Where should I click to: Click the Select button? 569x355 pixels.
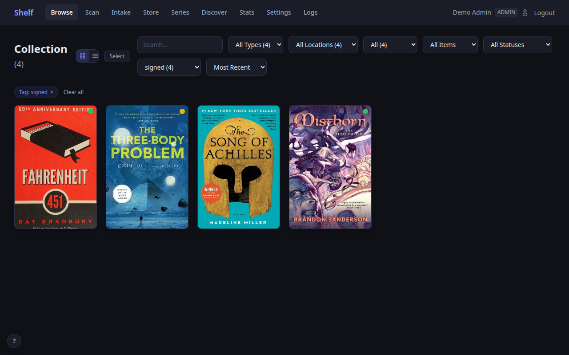click(117, 56)
